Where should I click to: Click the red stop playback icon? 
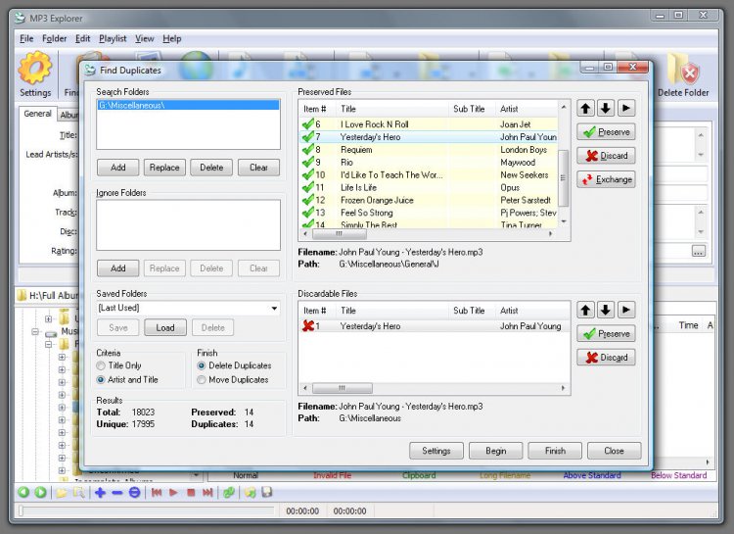(191, 492)
